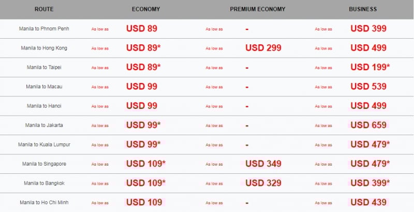Viewport: 414px width, 212px height.
Task: Select the Manila to Hong Kong route
Action: 44,48
